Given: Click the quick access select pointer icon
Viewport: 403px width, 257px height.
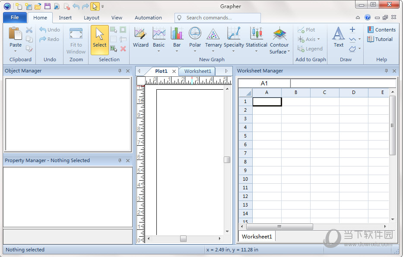Looking at the screenshot, I should pos(95,6).
